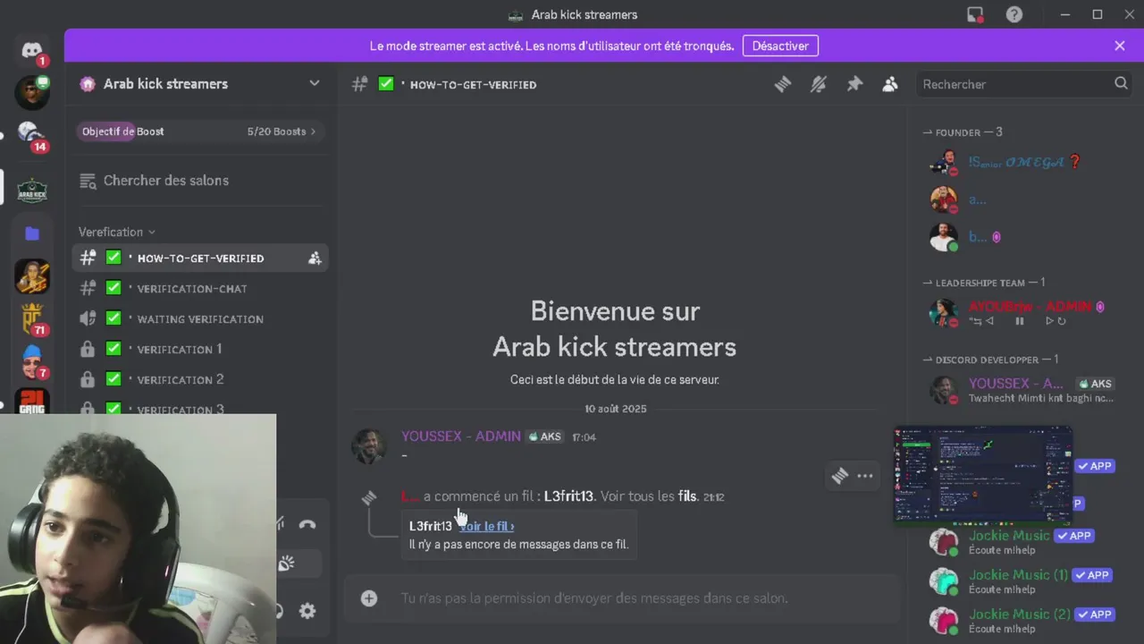Collapse the Verefication category

pos(116,232)
